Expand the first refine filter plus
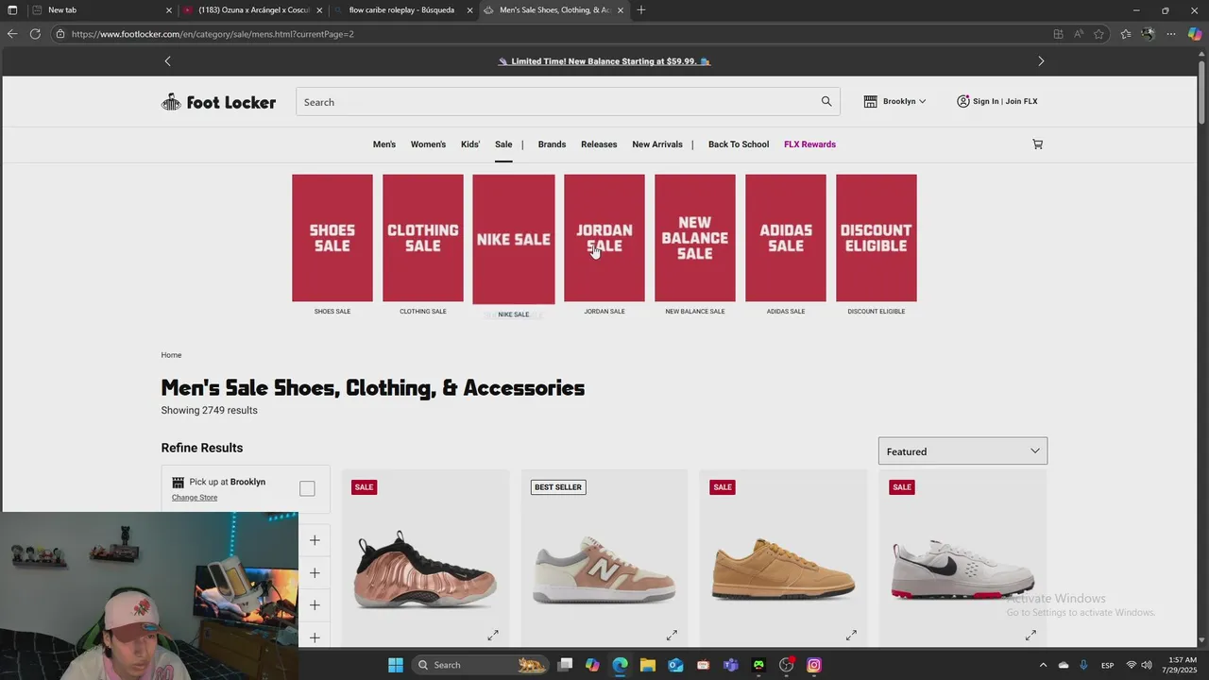The width and height of the screenshot is (1209, 680). [315, 540]
